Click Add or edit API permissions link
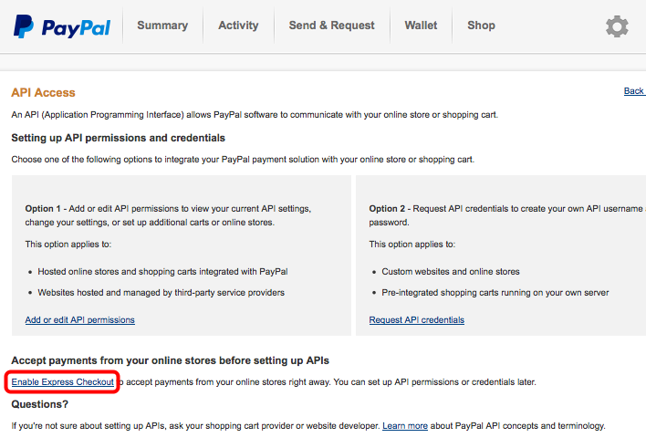 80,320
